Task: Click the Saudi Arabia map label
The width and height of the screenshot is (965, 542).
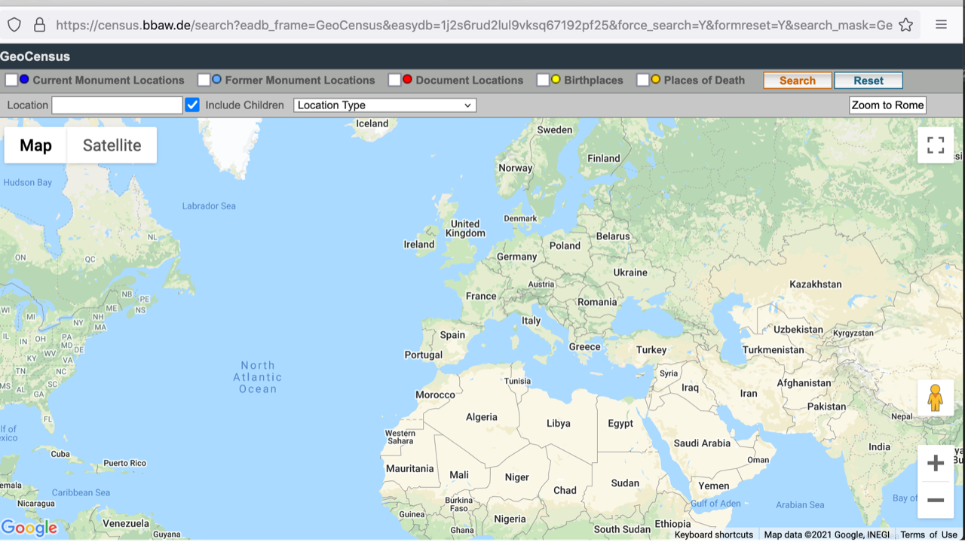Action: click(702, 443)
